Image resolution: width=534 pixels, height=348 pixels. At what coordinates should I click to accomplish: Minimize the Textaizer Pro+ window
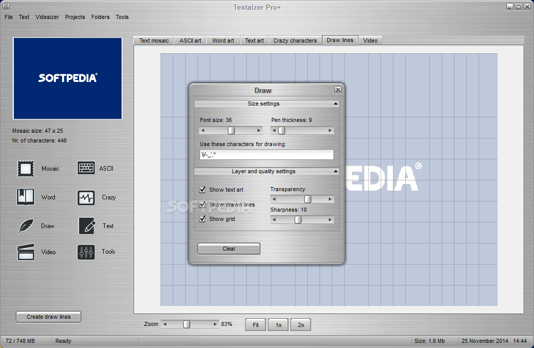pos(509,7)
